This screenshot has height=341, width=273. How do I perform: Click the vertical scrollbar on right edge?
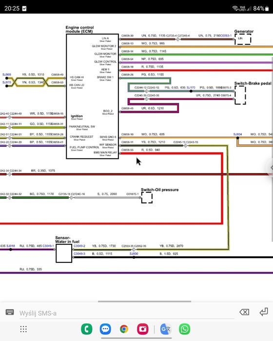tap(272, 149)
